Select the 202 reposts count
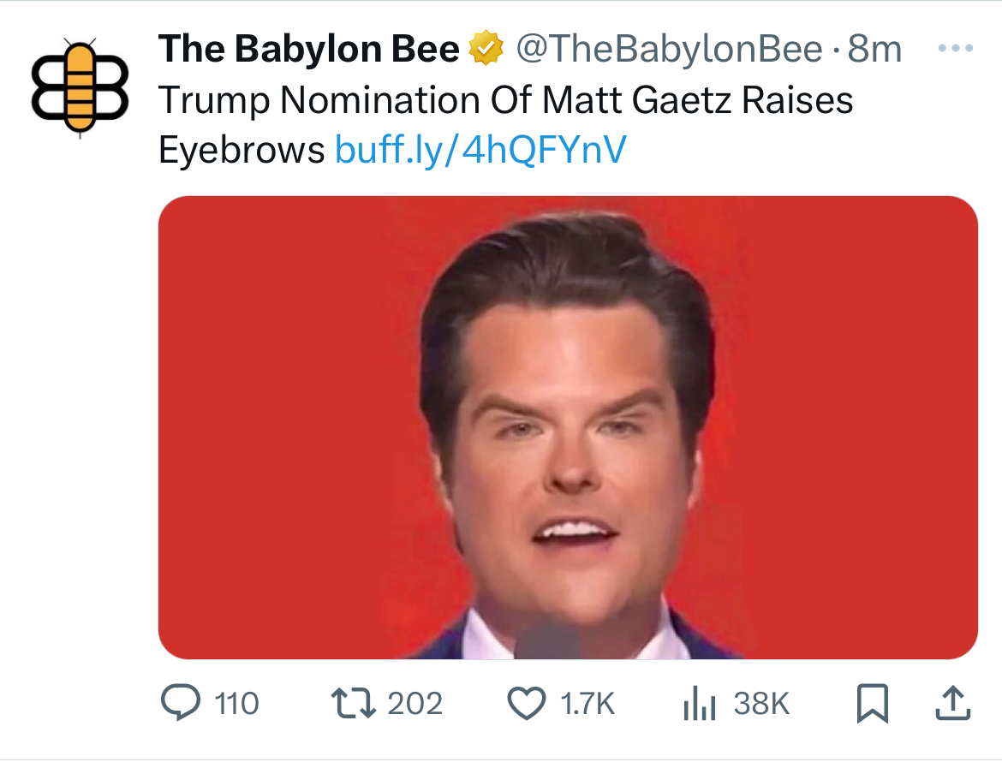Image resolution: width=1002 pixels, height=768 pixels. [415, 704]
